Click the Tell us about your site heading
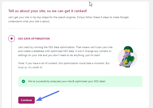Image resolution: width=153 pixels, height=108 pixels. coord(48,11)
